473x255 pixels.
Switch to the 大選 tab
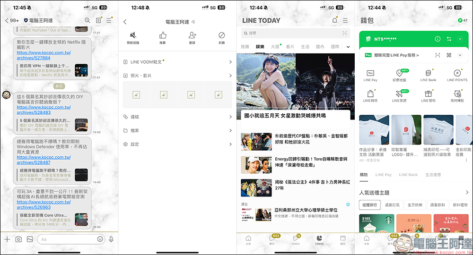275,47
